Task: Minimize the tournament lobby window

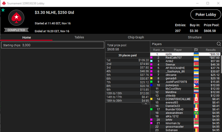Action: (197, 3)
